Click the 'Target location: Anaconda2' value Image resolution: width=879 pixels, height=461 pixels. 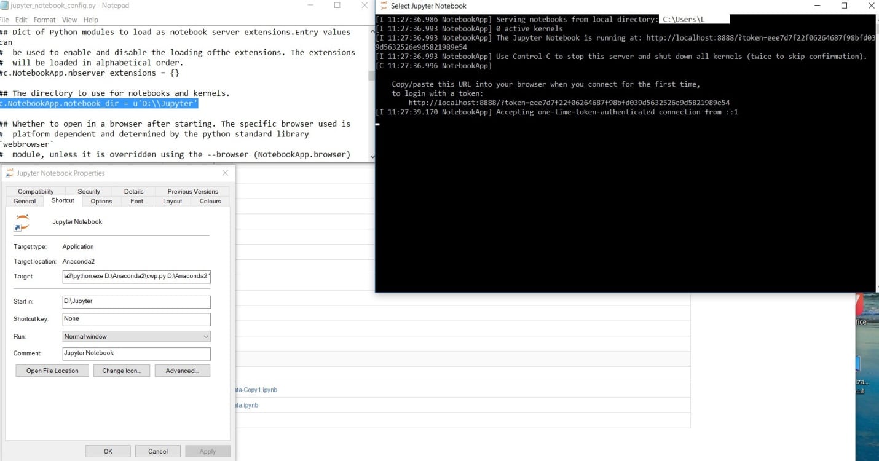(79, 261)
